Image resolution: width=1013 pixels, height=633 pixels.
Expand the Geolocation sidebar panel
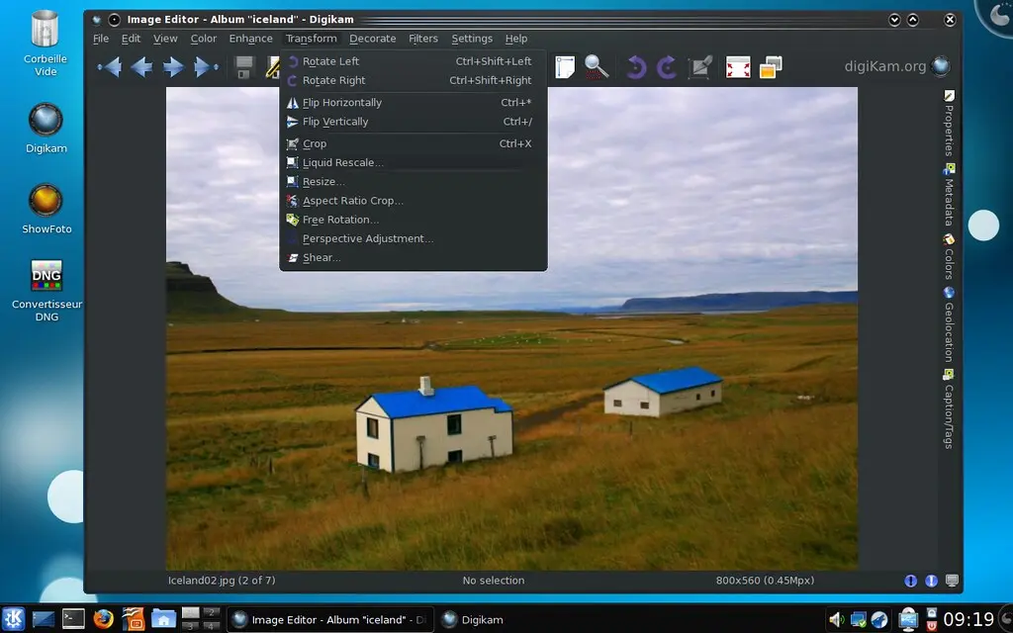[950, 325]
